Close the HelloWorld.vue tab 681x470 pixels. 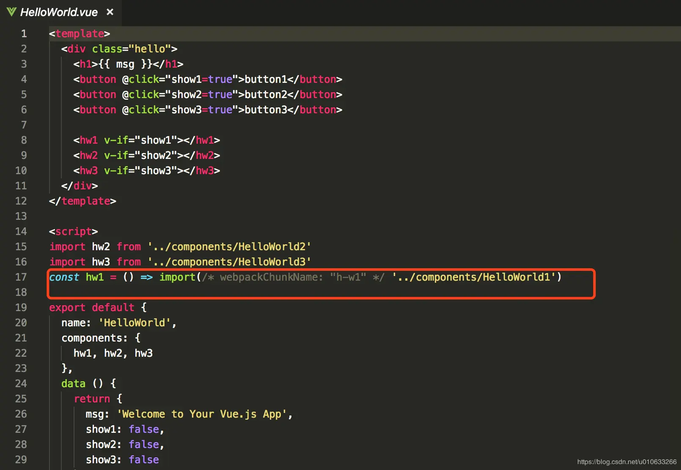click(x=110, y=12)
